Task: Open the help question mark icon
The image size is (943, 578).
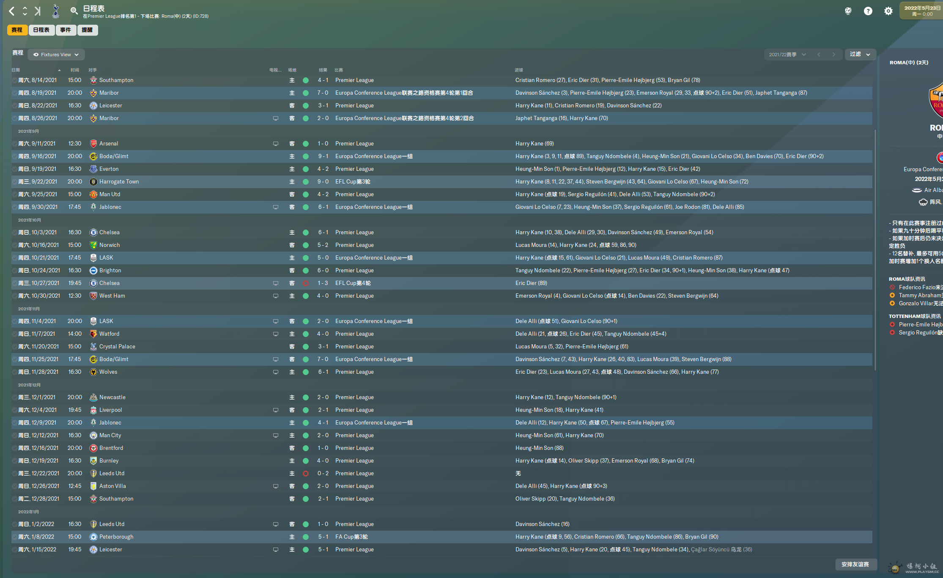Action: [x=868, y=11]
